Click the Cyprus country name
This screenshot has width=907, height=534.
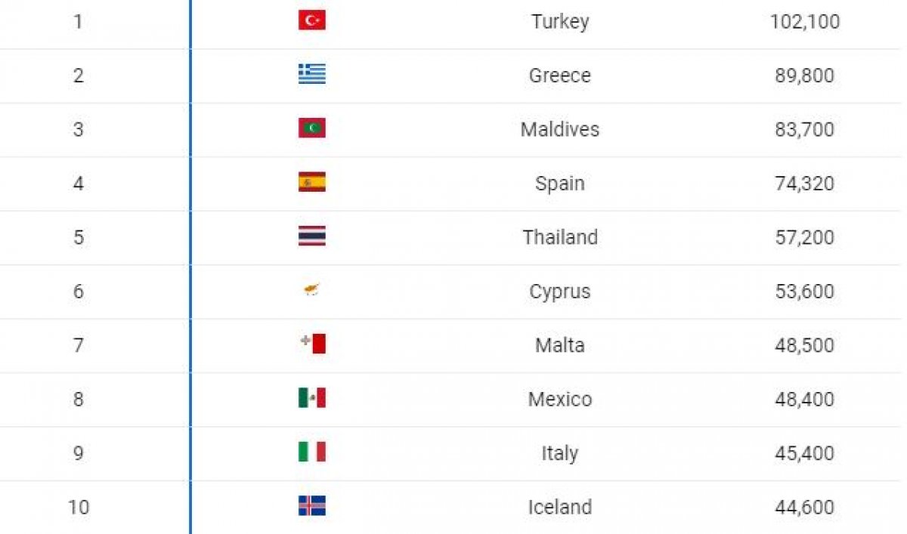(560, 292)
